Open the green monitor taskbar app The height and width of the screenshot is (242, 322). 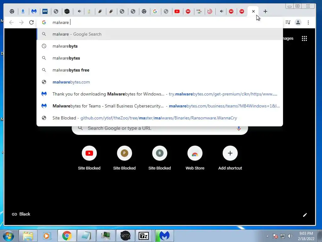click(x=106, y=236)
